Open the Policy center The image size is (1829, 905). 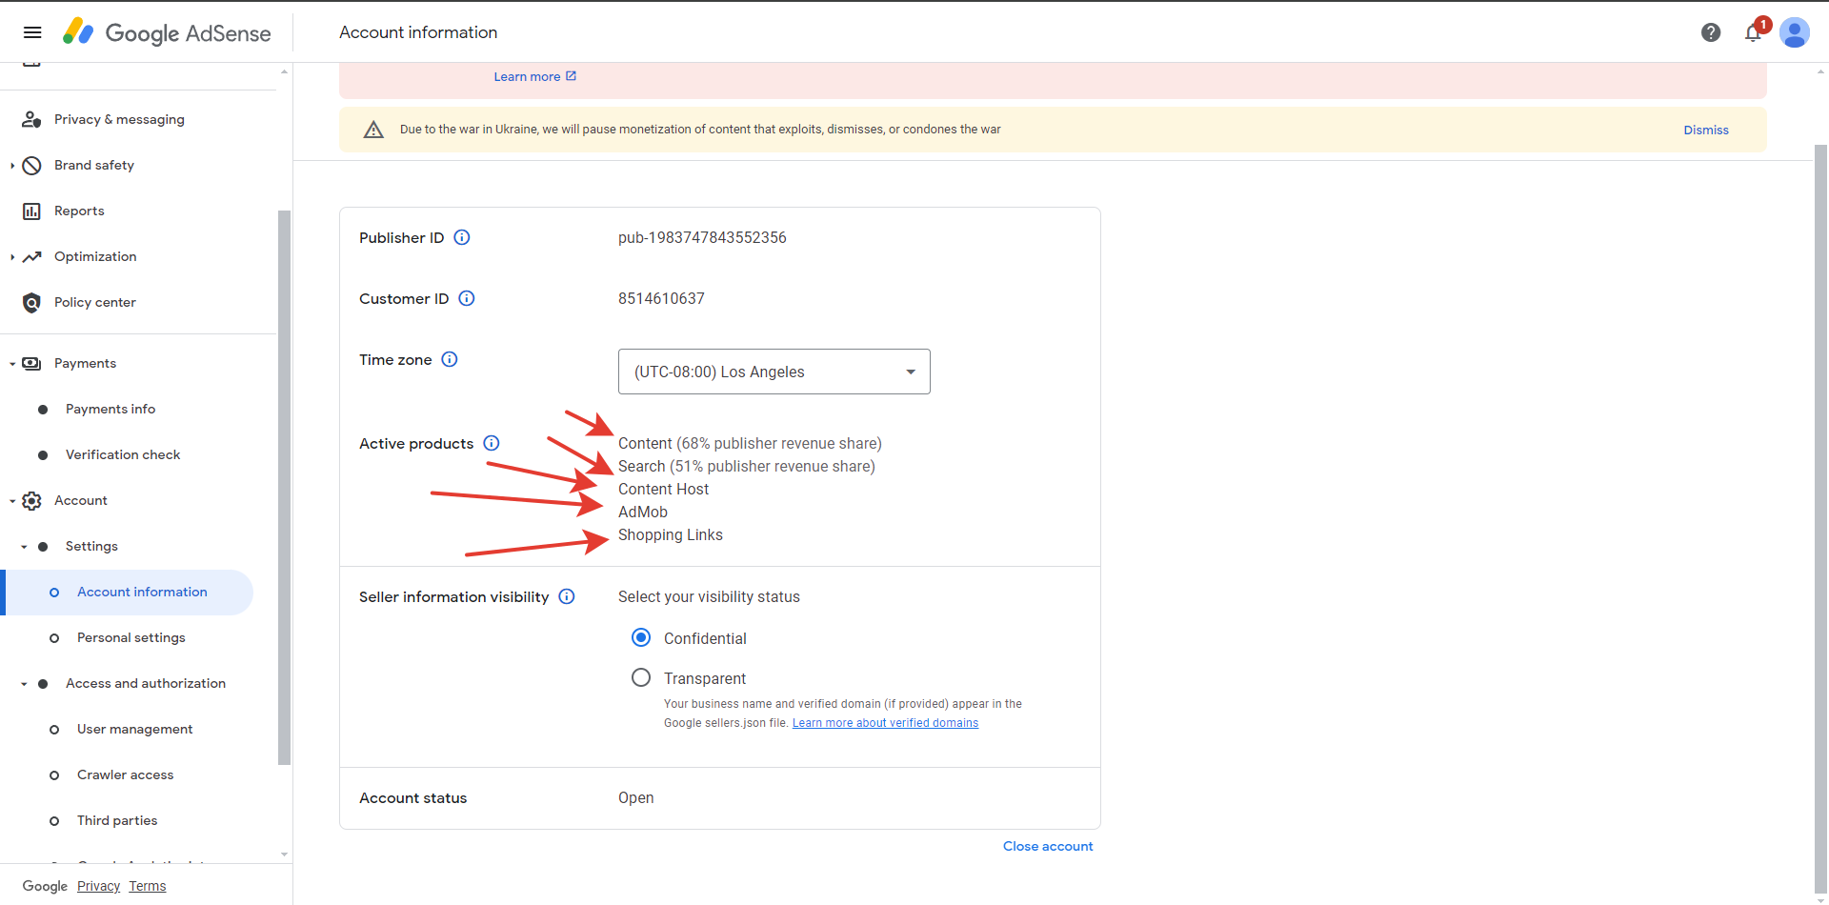(95, 302)
